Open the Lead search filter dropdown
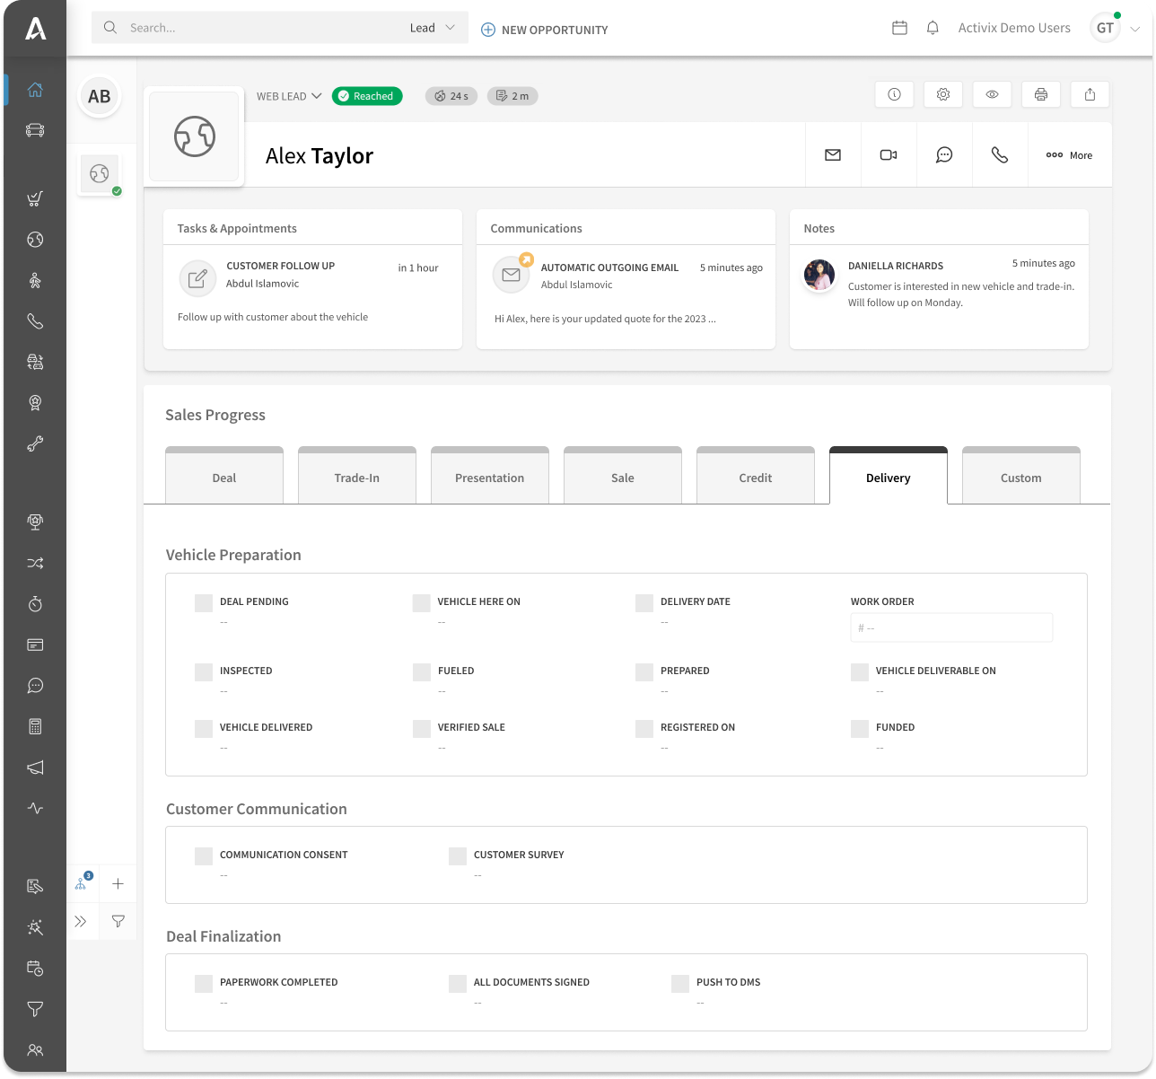Image resolution: width=1156 pixels, height=1079 pixels. [x=433, y=28]
